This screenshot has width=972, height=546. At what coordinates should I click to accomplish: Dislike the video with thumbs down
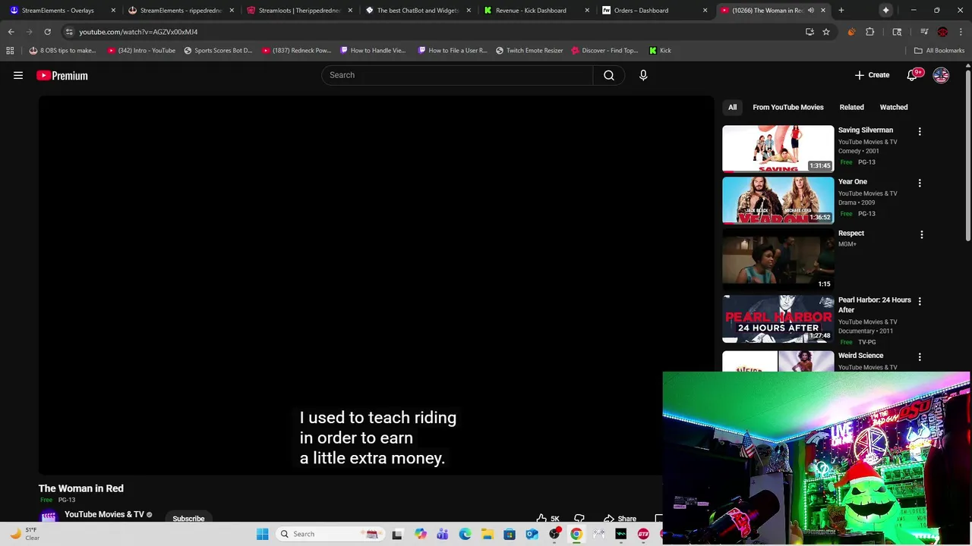click(x=579, y=519)
